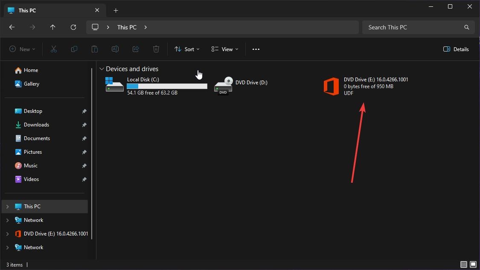The height and width of the screenshot is (270, 480).
Task: Click inside the Search This PC field
Action: 410,27
